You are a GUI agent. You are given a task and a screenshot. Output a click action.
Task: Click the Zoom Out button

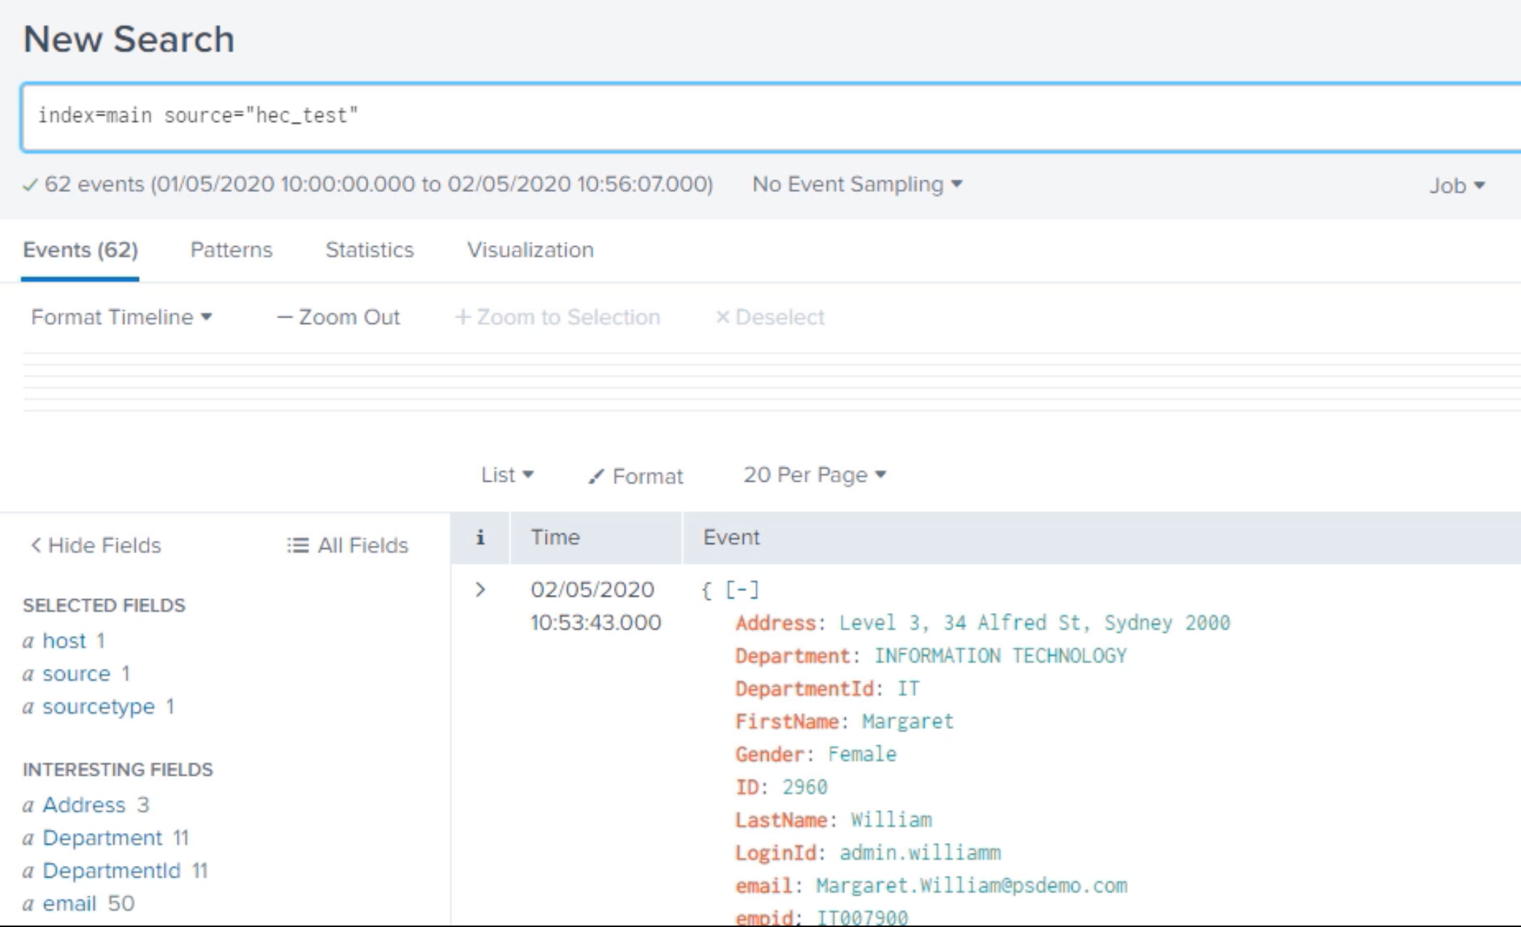[x=338, y=318]
